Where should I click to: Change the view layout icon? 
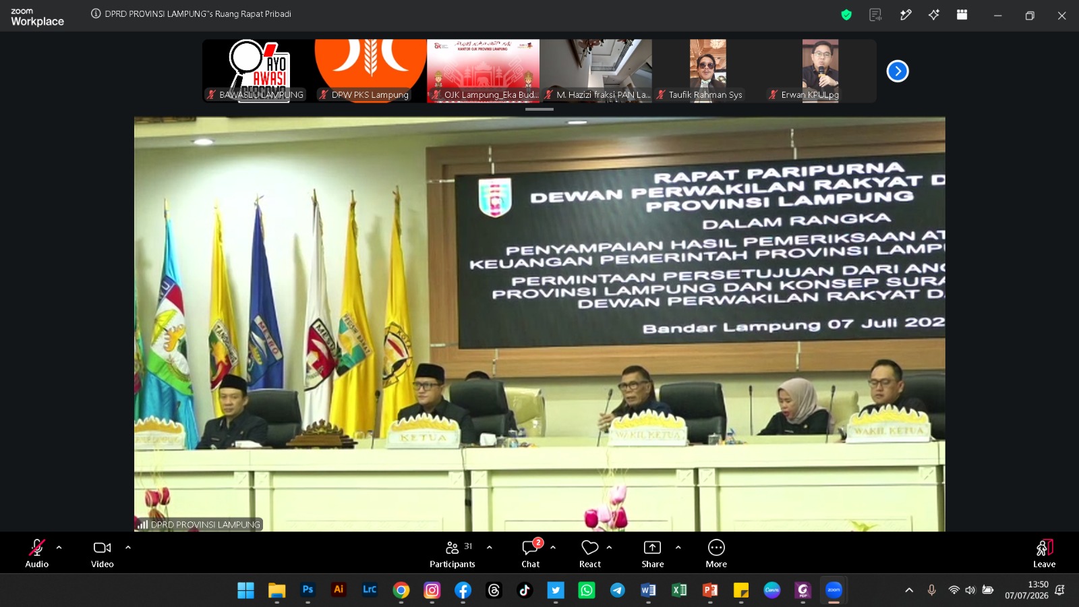[962, 15]
